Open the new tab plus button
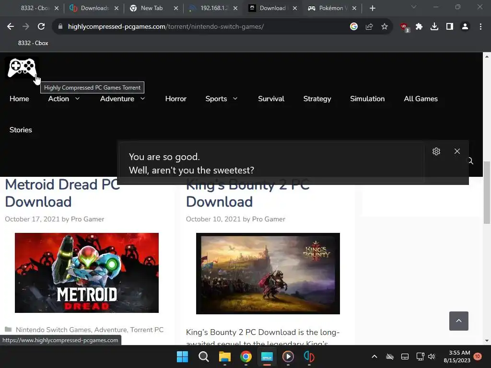Screen dimensions: 491x368 coord(372,8)
